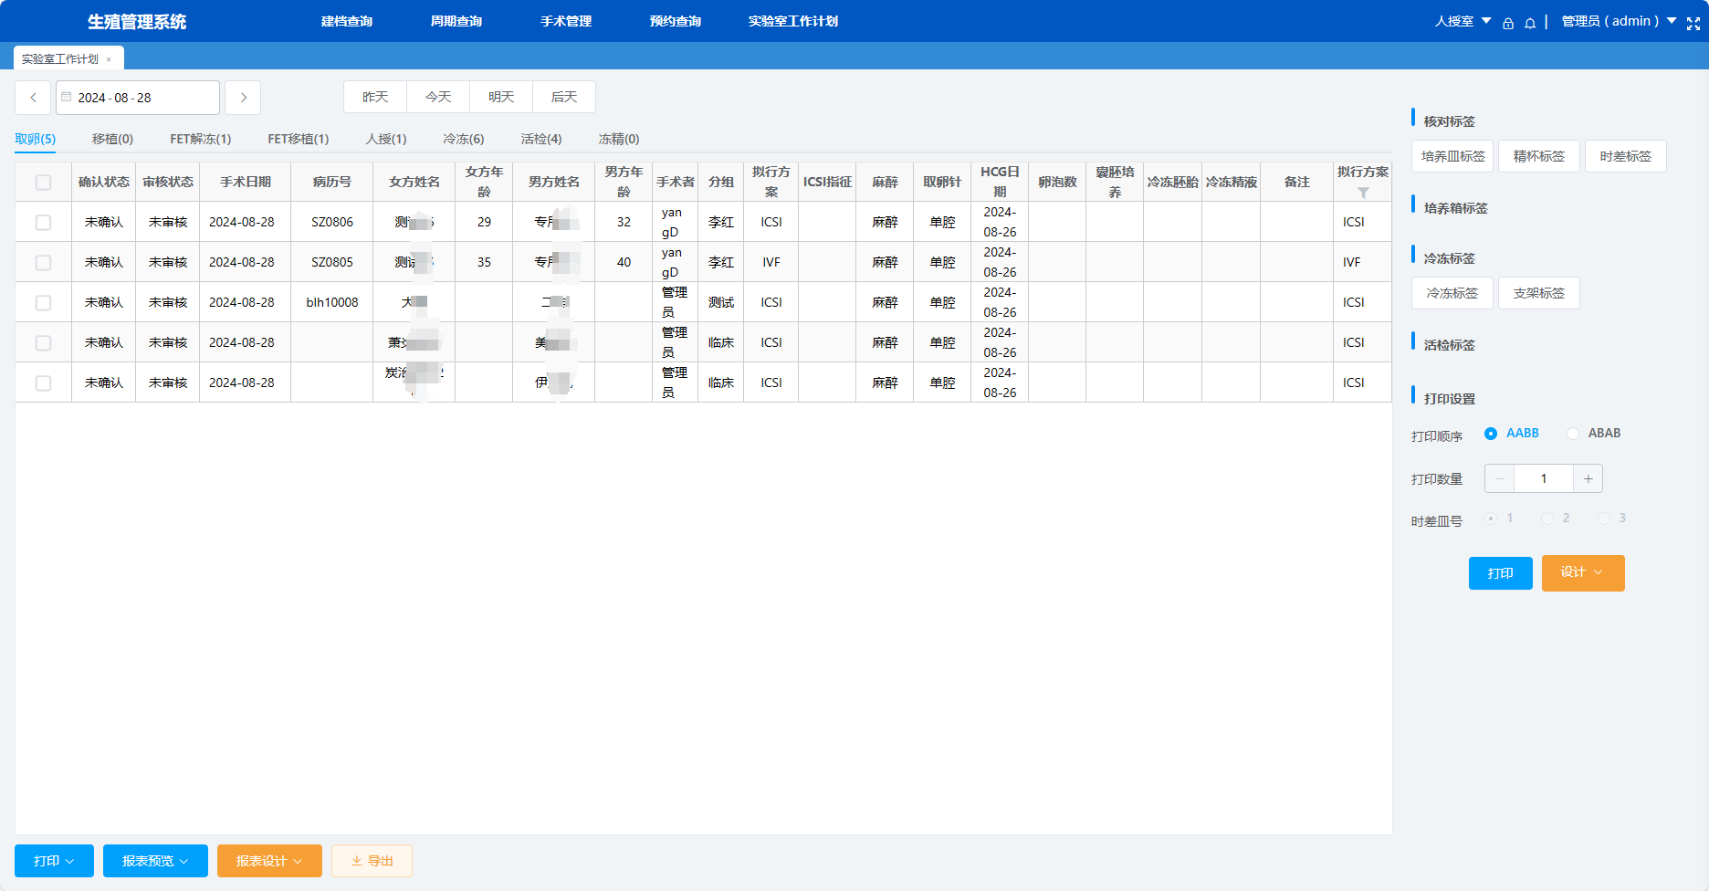
Task: Select all rows via header checkbox
Action: click(43, 182)
